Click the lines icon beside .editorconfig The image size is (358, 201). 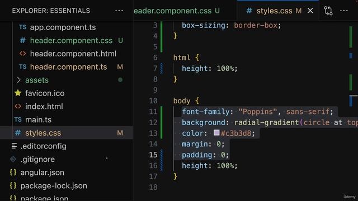(14, 146)
